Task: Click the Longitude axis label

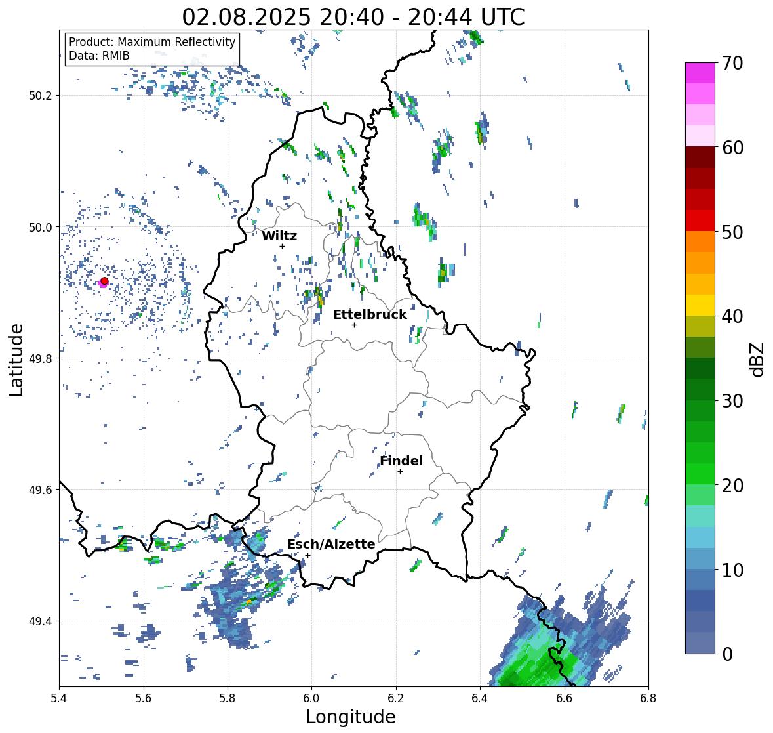Action: point(351,717)
